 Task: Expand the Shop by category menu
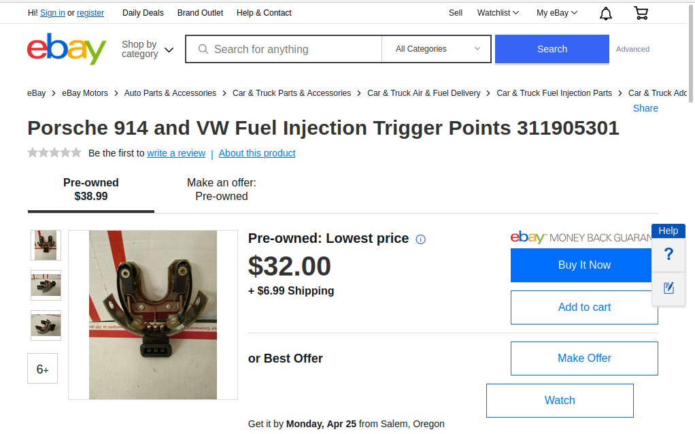coord(148,49)
